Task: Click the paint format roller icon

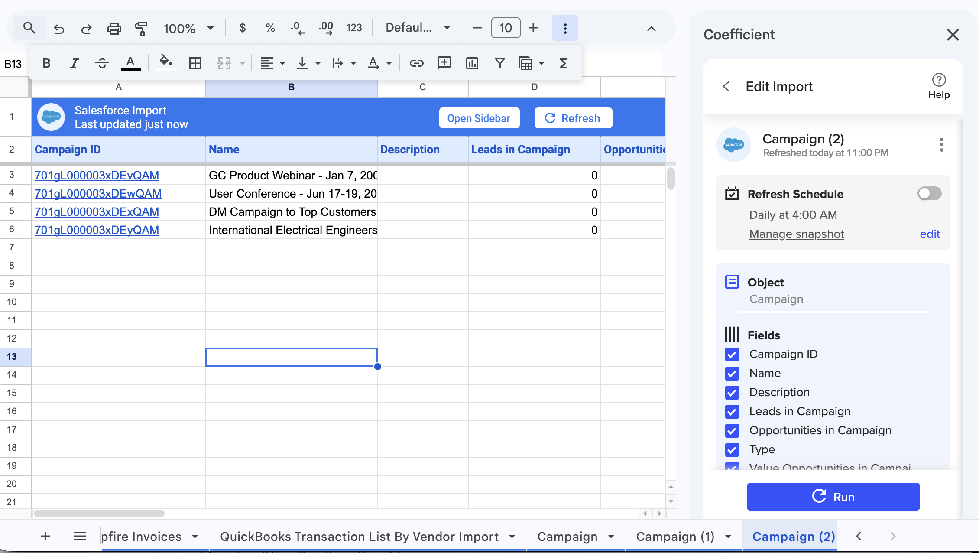Action: pyautogui.click(x=141, y=29)
